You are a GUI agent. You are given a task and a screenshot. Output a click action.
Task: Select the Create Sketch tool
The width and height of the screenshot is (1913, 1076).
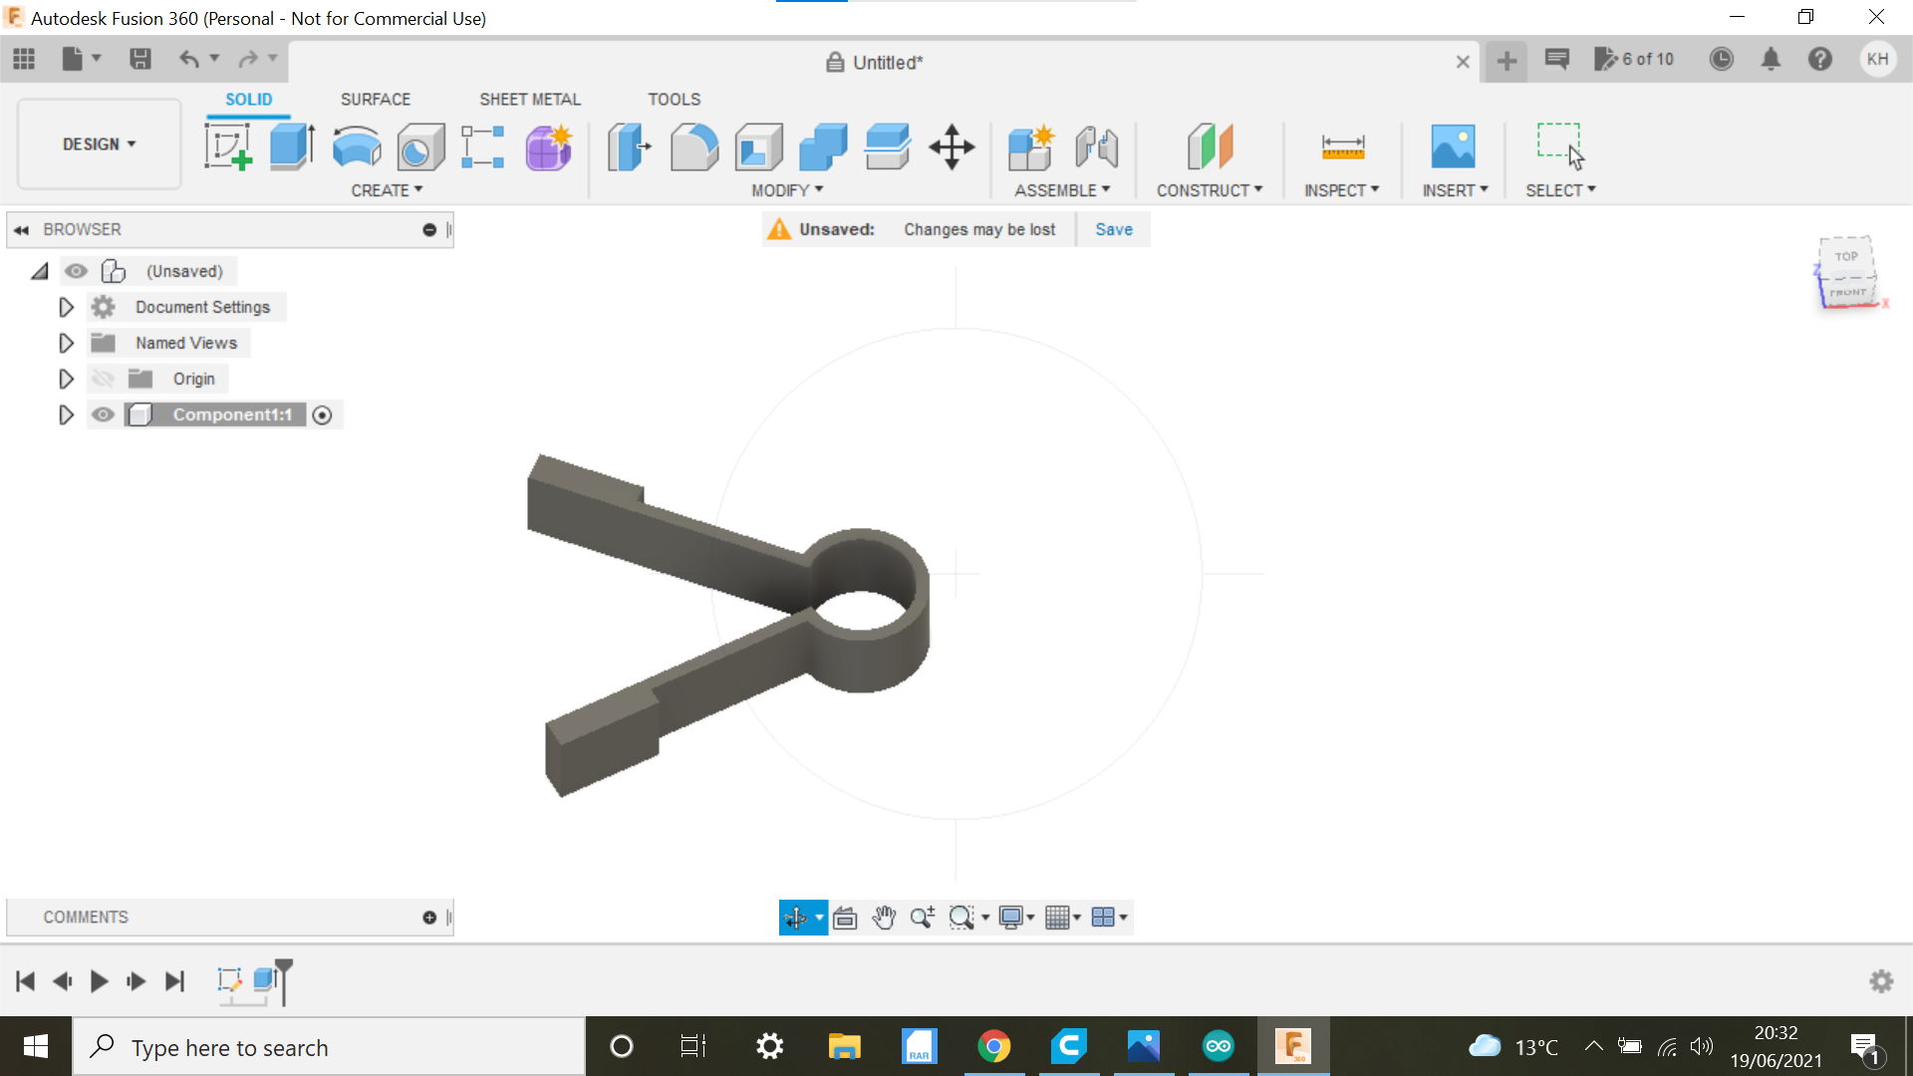(x=228, y=146)
